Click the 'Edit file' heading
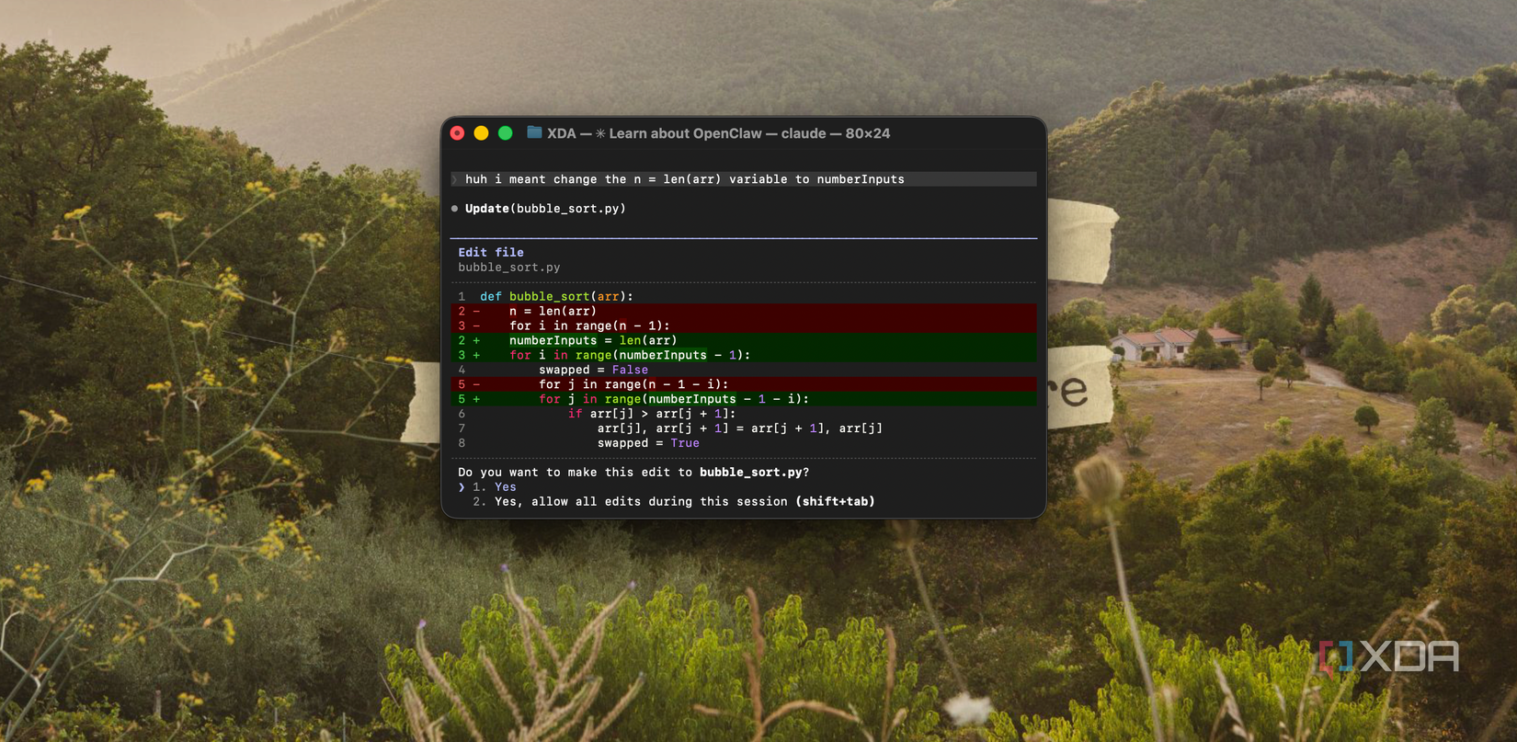This screenshot has height=742, width=1517. tap(491, 252)
